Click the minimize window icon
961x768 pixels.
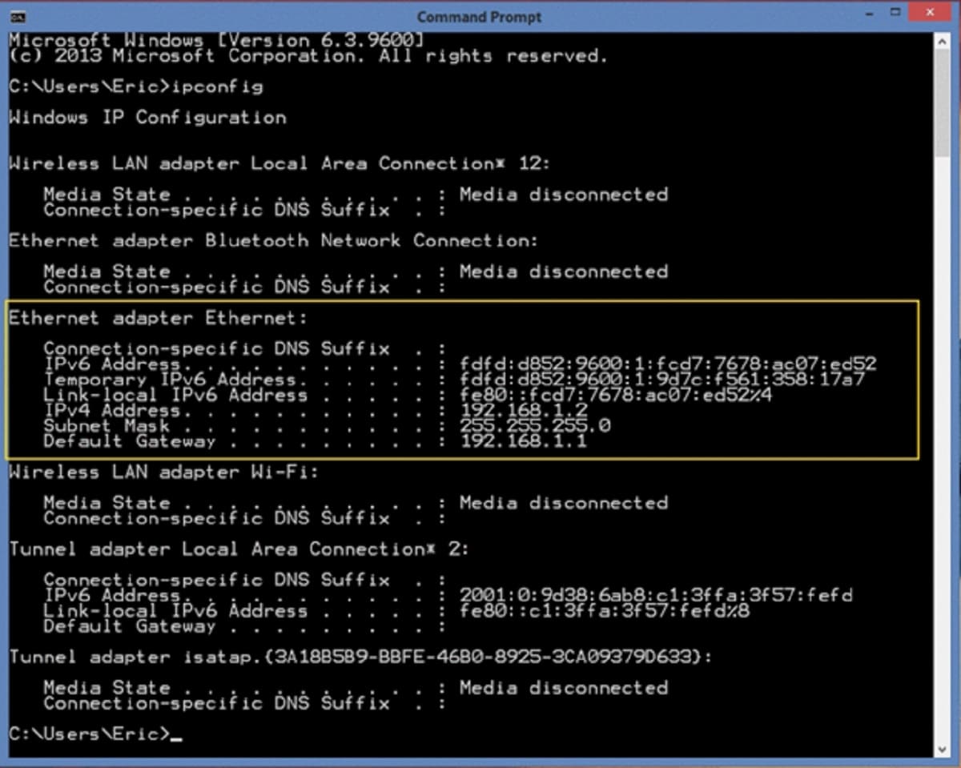(869, 13)
